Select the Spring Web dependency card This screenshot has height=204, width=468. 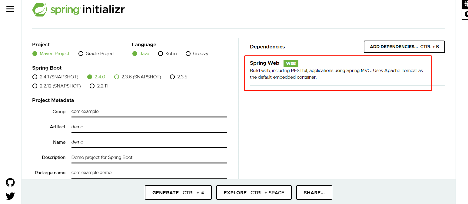click(x=338, y=73)
